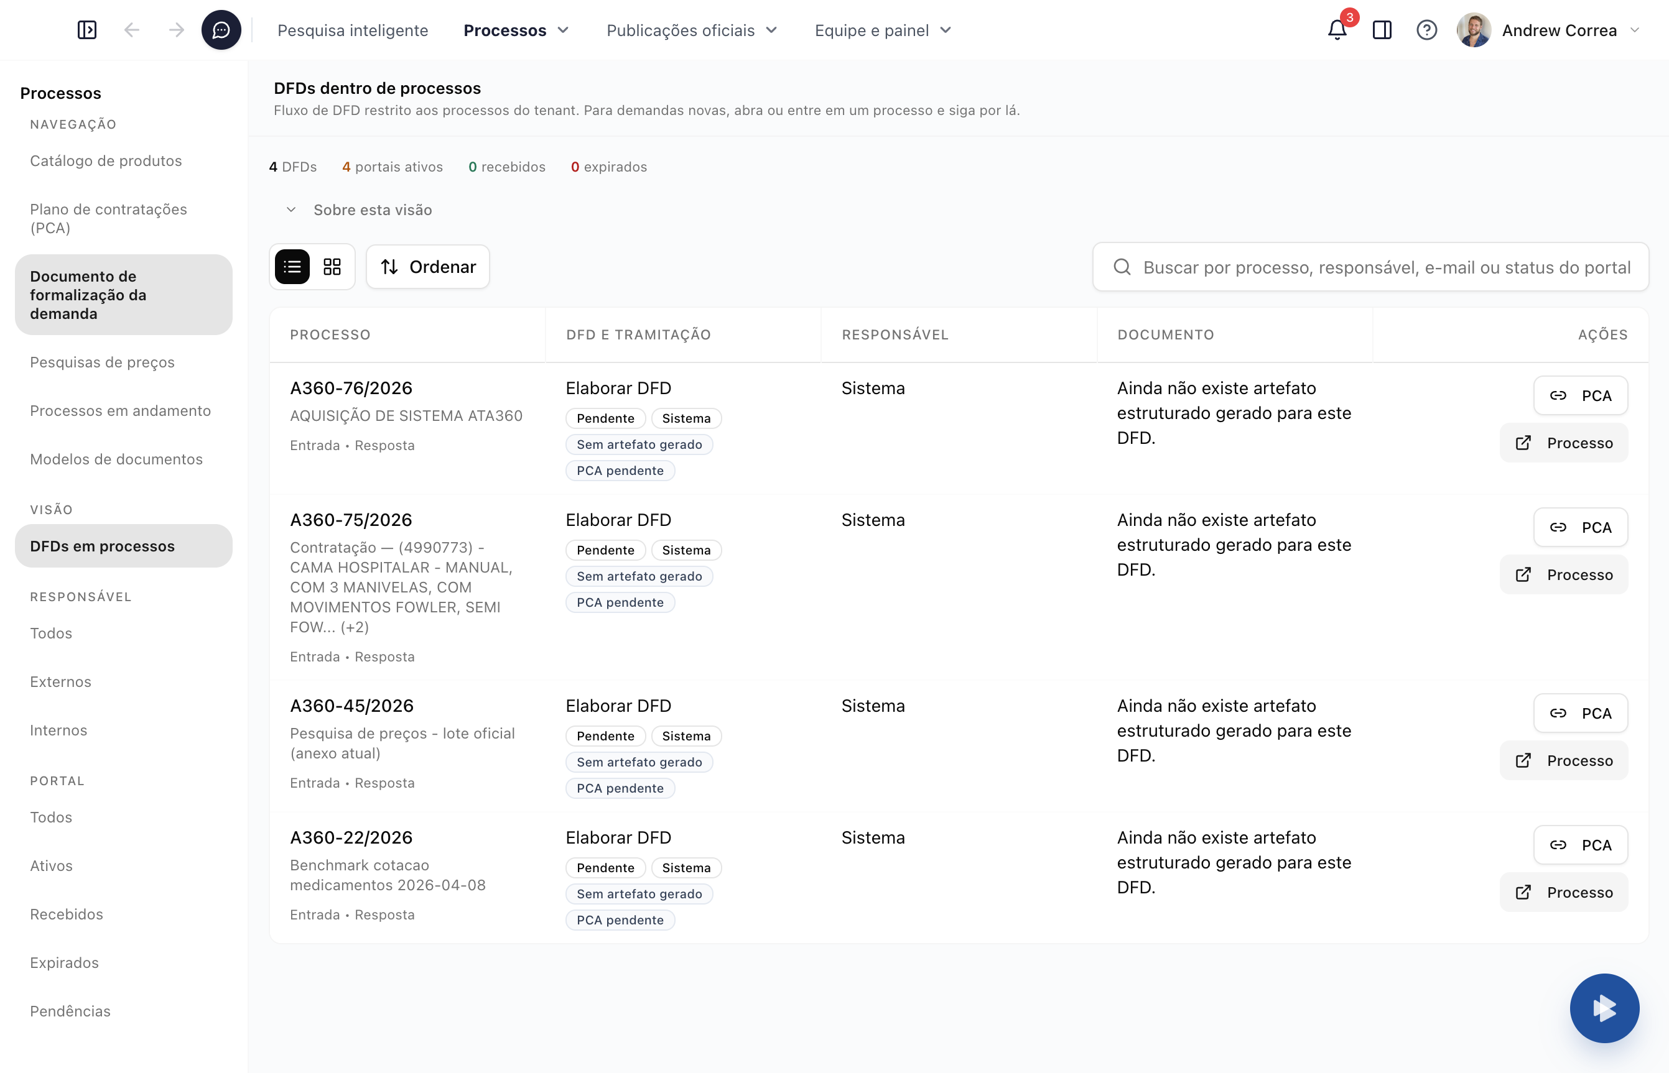Click the Ordenar button

[x=428, y=267]
